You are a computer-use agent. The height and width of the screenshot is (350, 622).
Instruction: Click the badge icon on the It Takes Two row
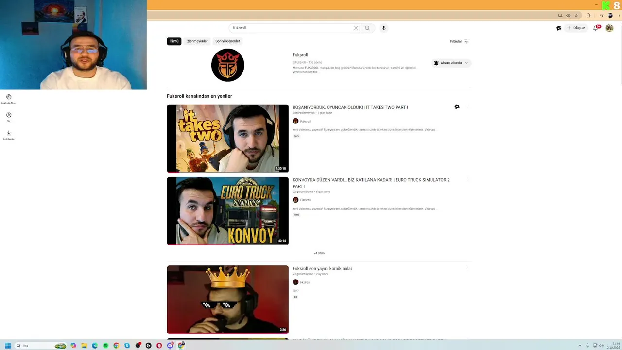pos(457,107)
